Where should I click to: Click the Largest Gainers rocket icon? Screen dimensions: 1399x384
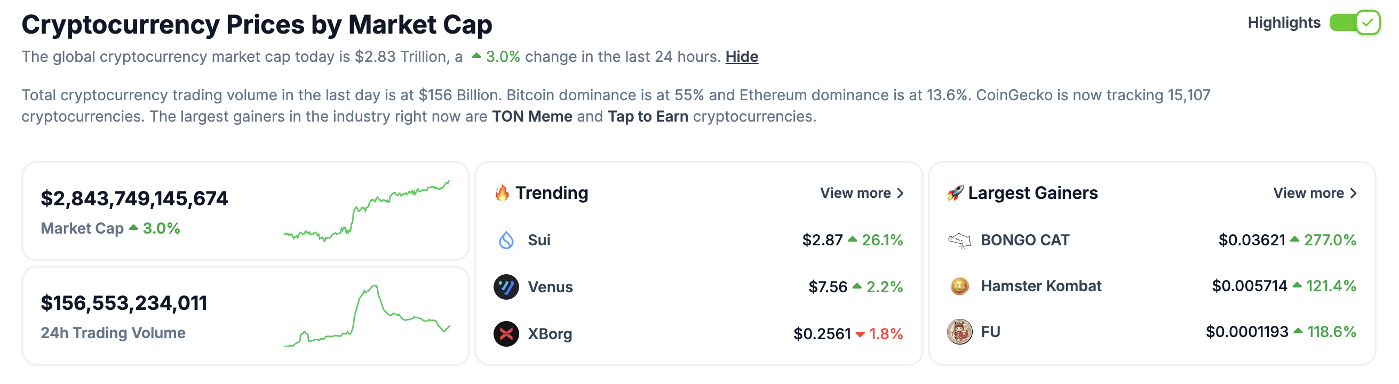click(955, 193)
